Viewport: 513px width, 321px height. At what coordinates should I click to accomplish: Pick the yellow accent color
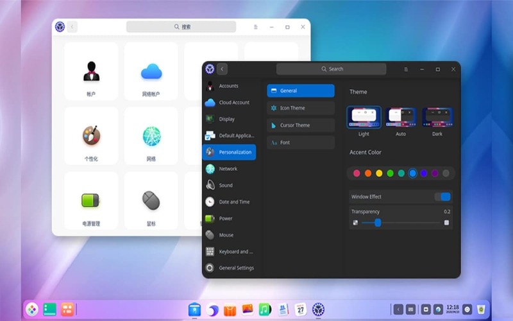379,173
